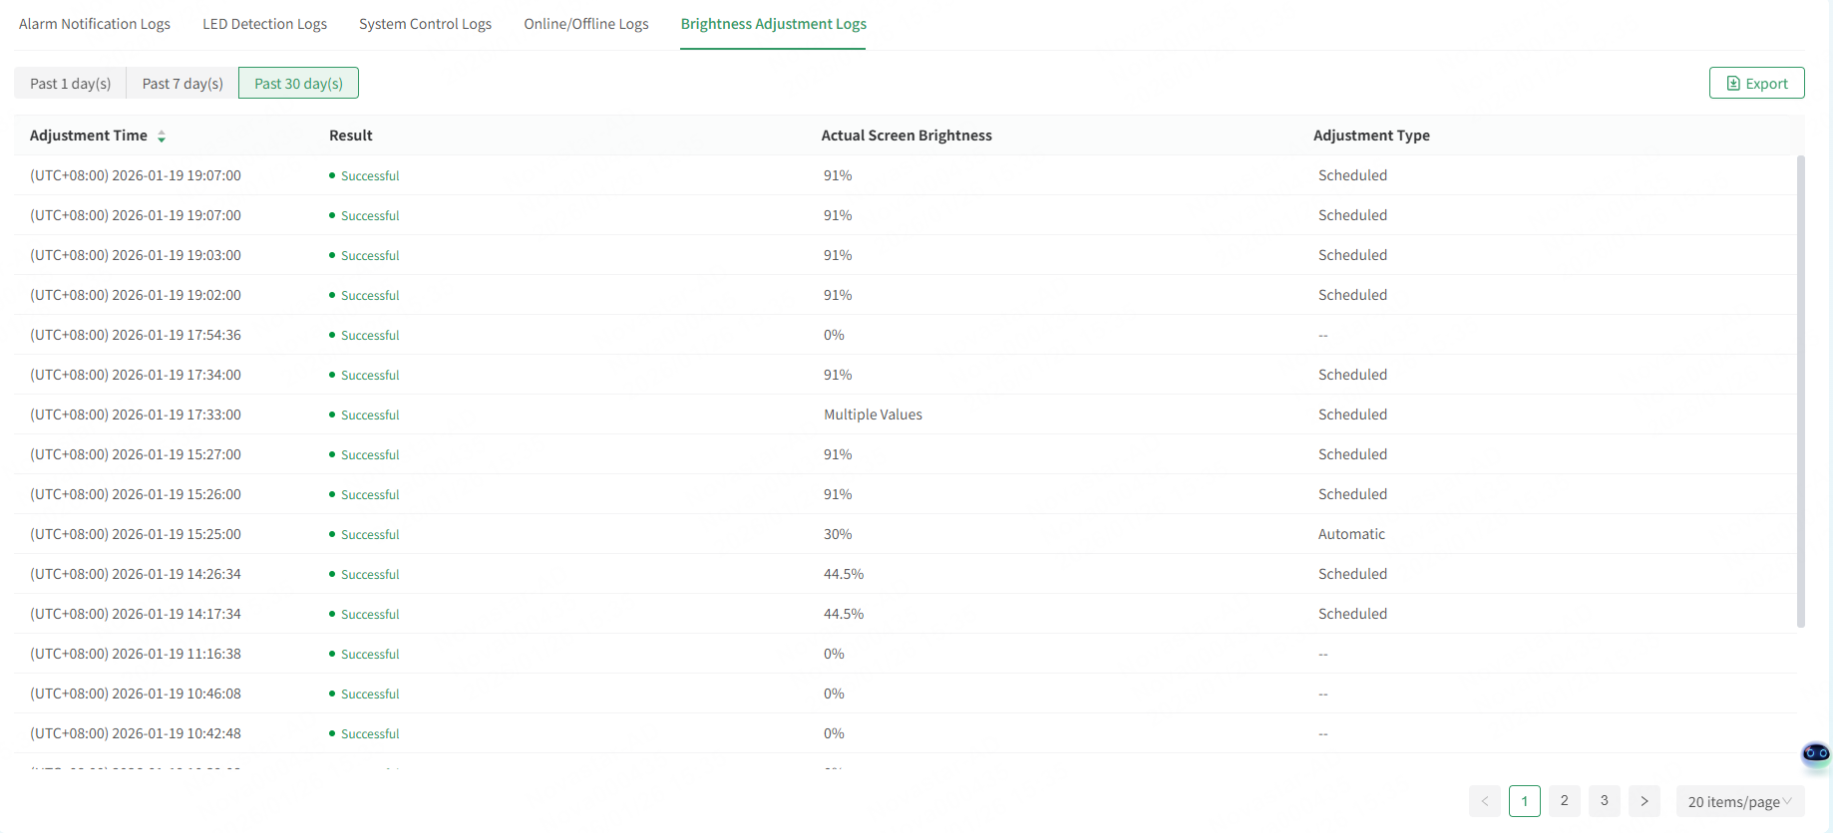Click the Adjustment Time column header
Image resolution: width=1833 pixels, height=833 pixels.
click(89, 136)
